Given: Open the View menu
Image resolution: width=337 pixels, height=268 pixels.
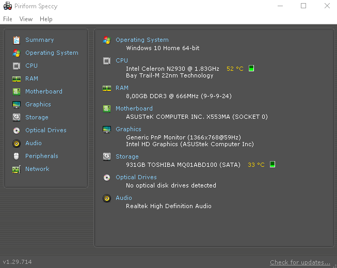Looking at the screenshot, I should 26,19.
